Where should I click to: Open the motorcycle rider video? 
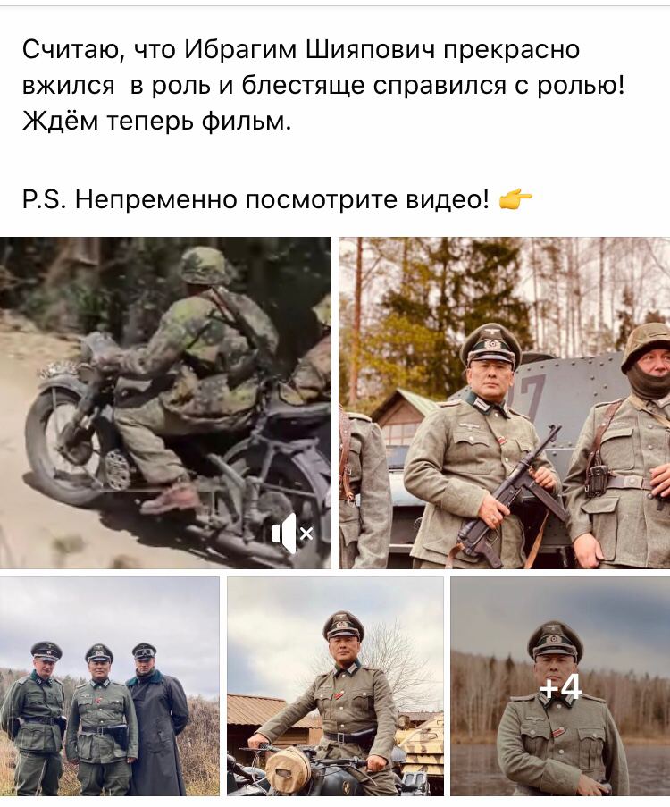click(165, 402)
